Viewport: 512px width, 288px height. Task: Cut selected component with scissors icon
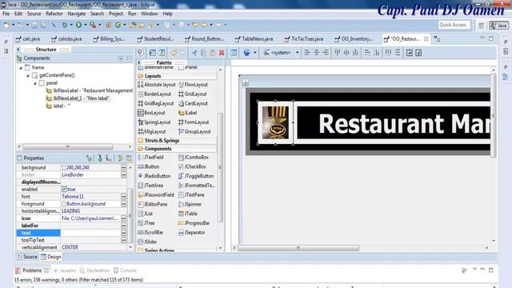pyautogui.click(x=194, y=53)
